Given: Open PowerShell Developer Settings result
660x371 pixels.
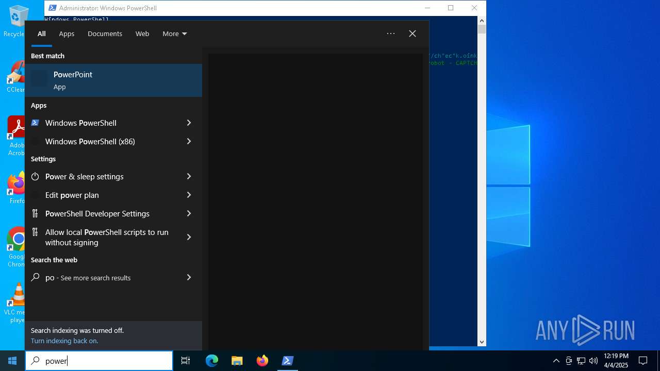Looking at the screenshot, I should (101, 213).
